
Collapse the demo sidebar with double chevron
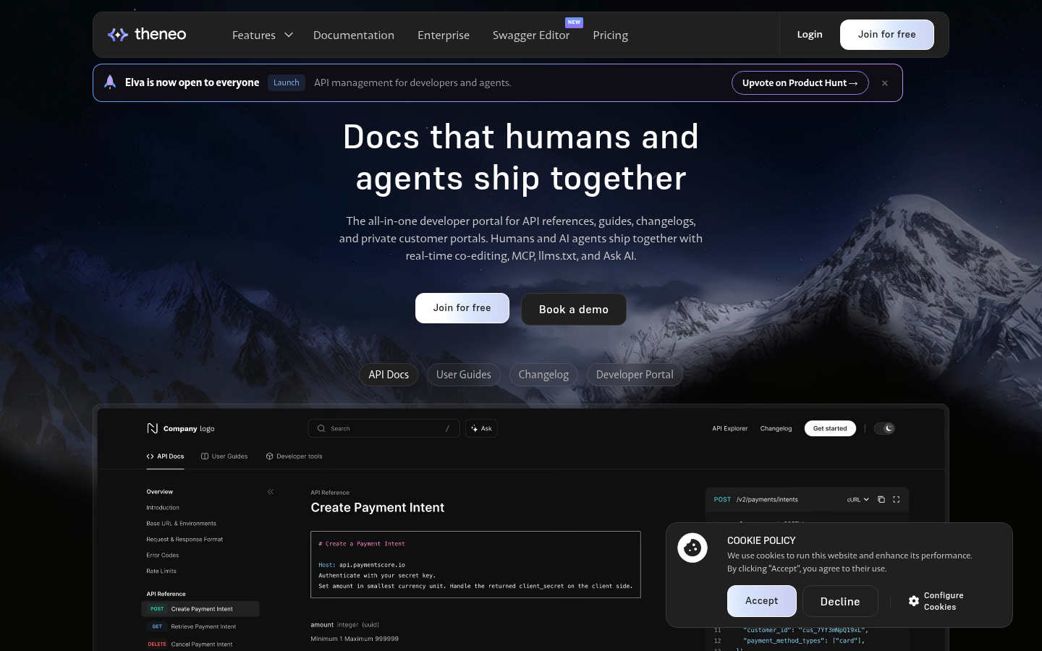click(271, 492)
